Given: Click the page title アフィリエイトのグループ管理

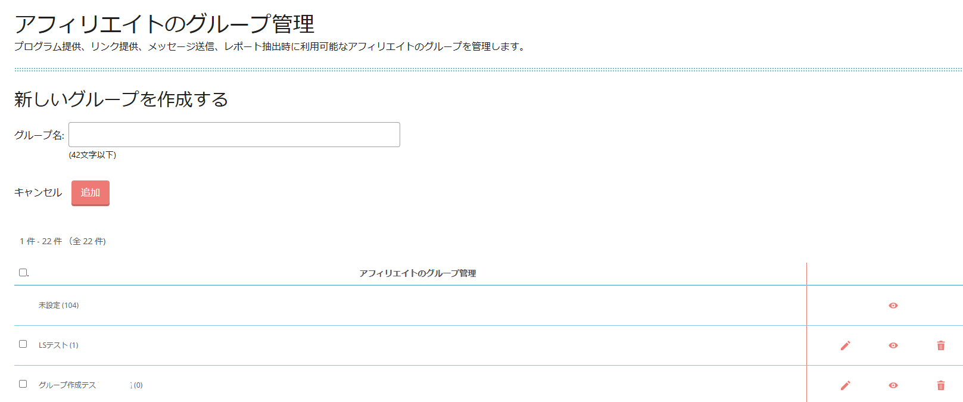Looking at the screenshot, I should coord(164,24).
